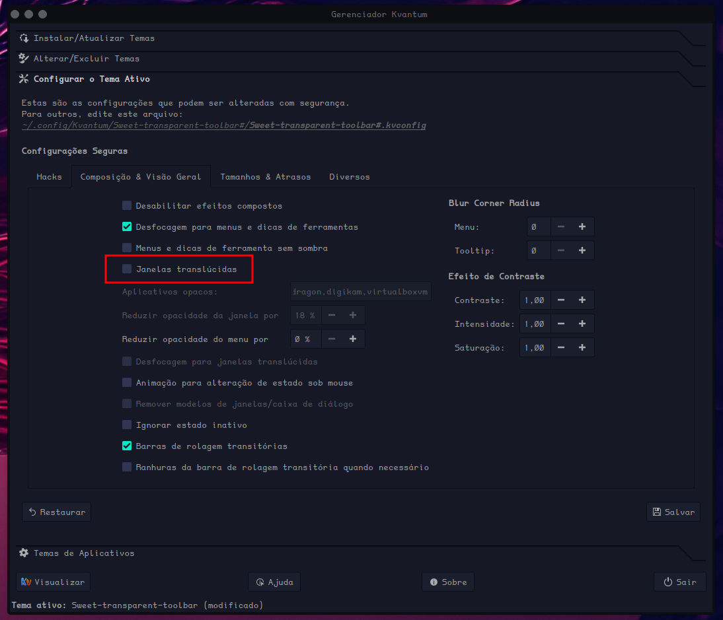Viewport: 723px width, 620px height.
Task: Click the Install/Update Themes download icon
Action: [x=24, y=38]
